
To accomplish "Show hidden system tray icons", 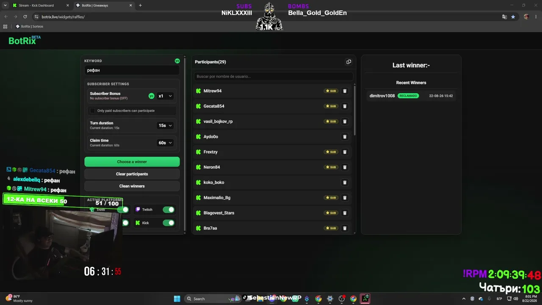I will pyautogui.click(x=464, y=299).
